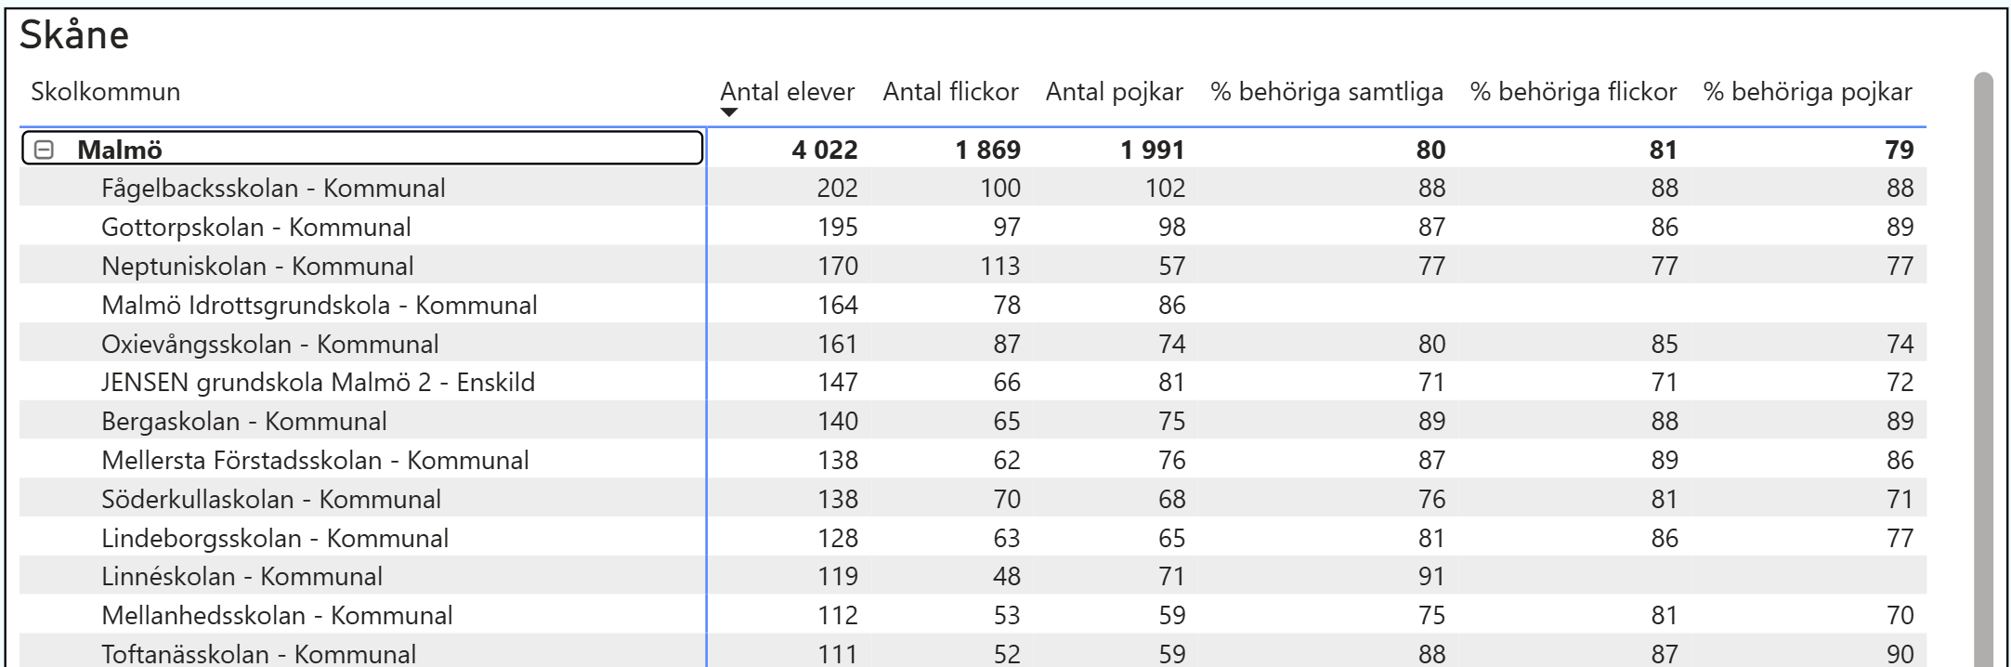
Task: Sort by % behöriga pojkar header
Action: click(1807, 92)
